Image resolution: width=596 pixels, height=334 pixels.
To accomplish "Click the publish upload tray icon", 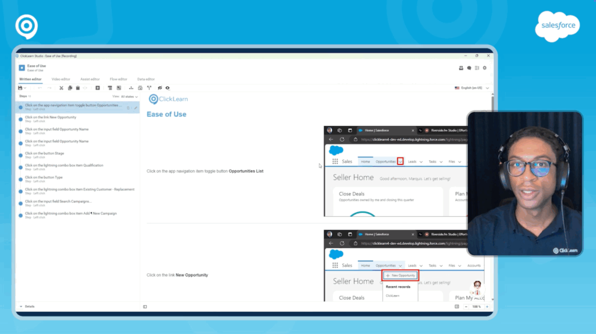I will point(461,68).
